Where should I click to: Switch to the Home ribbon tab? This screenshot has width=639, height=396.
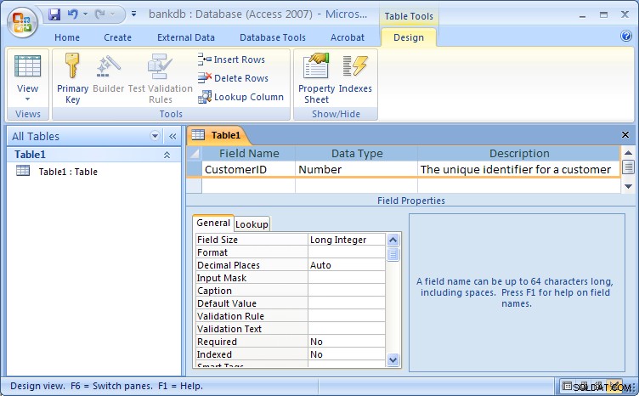click(67, 37)
